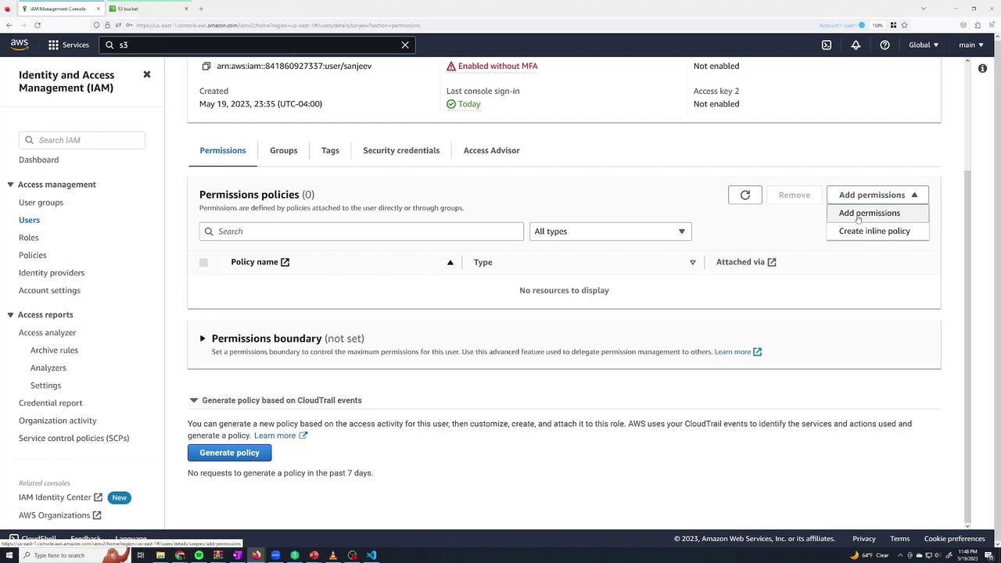The height and width of the screenshot is (563, 1001).
Task: Open Archive rules in the sidebar
Action: click(x=54, y=350)
